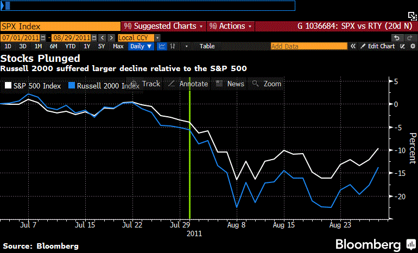Shift date range forward with right arrow
This screenshot has height=253, width=418.
point(111,38)
